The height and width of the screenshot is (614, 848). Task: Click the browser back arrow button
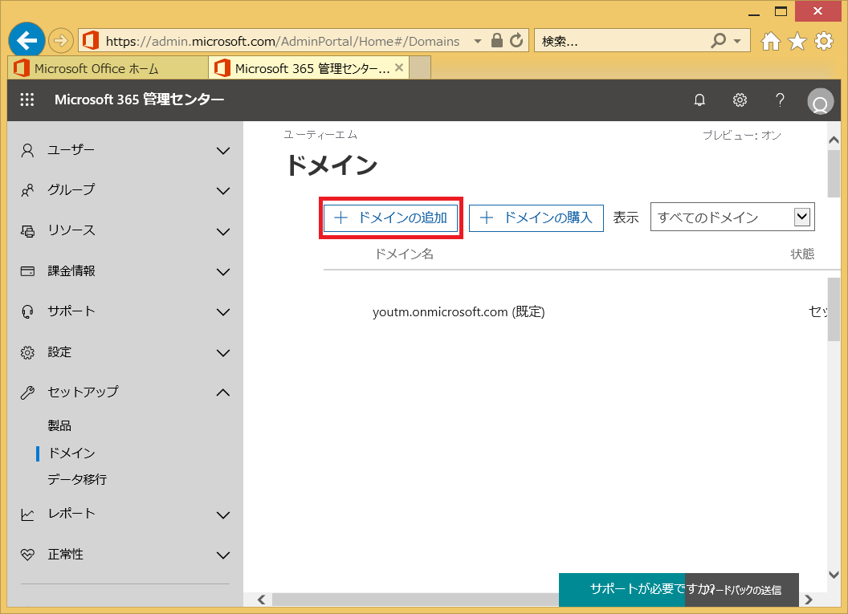click(x=26, y=40)
